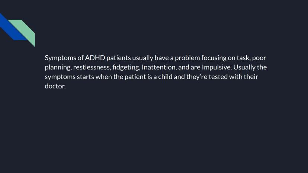Select the green diagonal stripe shape
The width and height of the screenshot is (308, 173).
26,32
